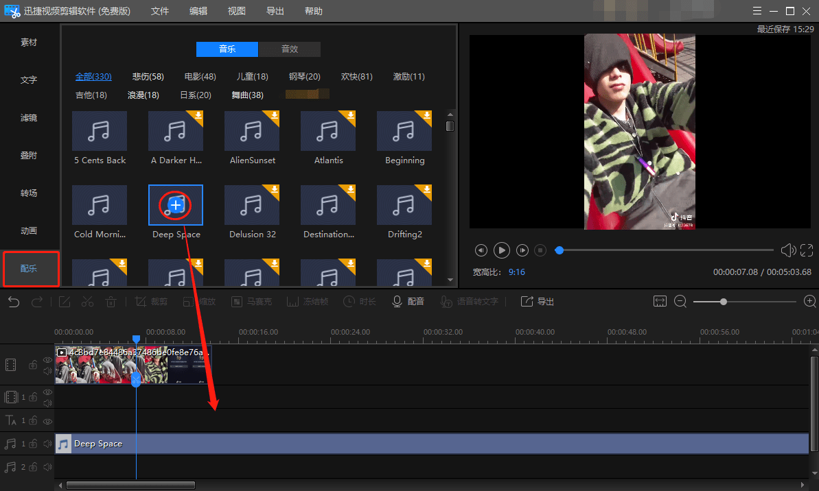Open the 文件 menu
The width and height of the screenshot is (819, 491).
pyautogui.click(x=160, y=11)
